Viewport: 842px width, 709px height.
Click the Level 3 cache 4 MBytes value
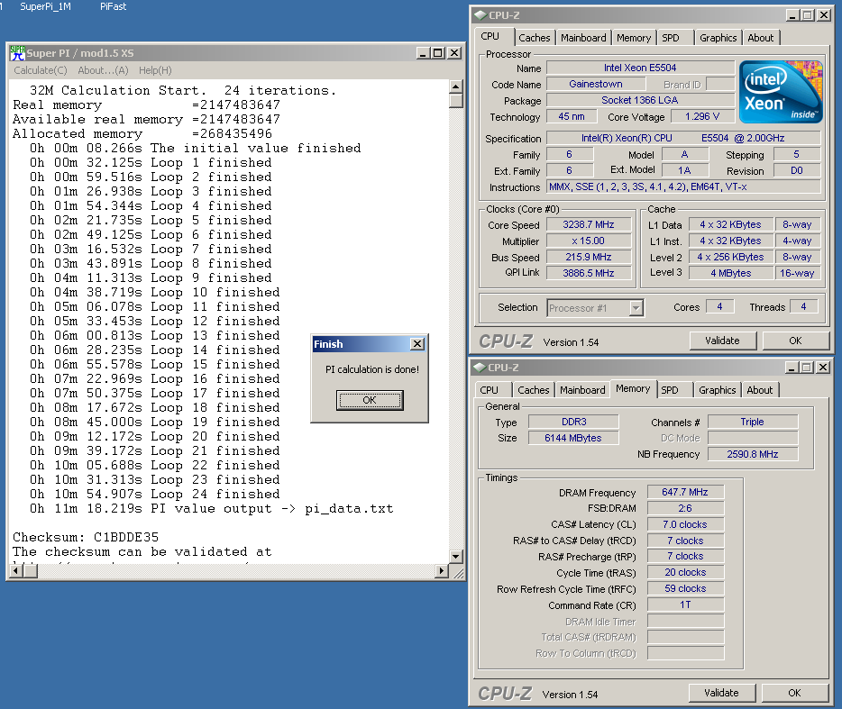tap(731, 273)
